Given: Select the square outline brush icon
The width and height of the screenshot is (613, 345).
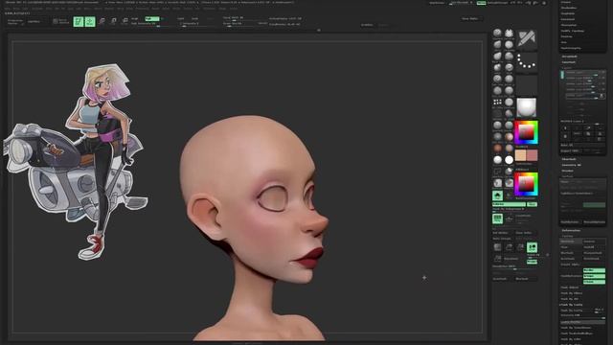Looking at the screenshot, I should [497, 172].
